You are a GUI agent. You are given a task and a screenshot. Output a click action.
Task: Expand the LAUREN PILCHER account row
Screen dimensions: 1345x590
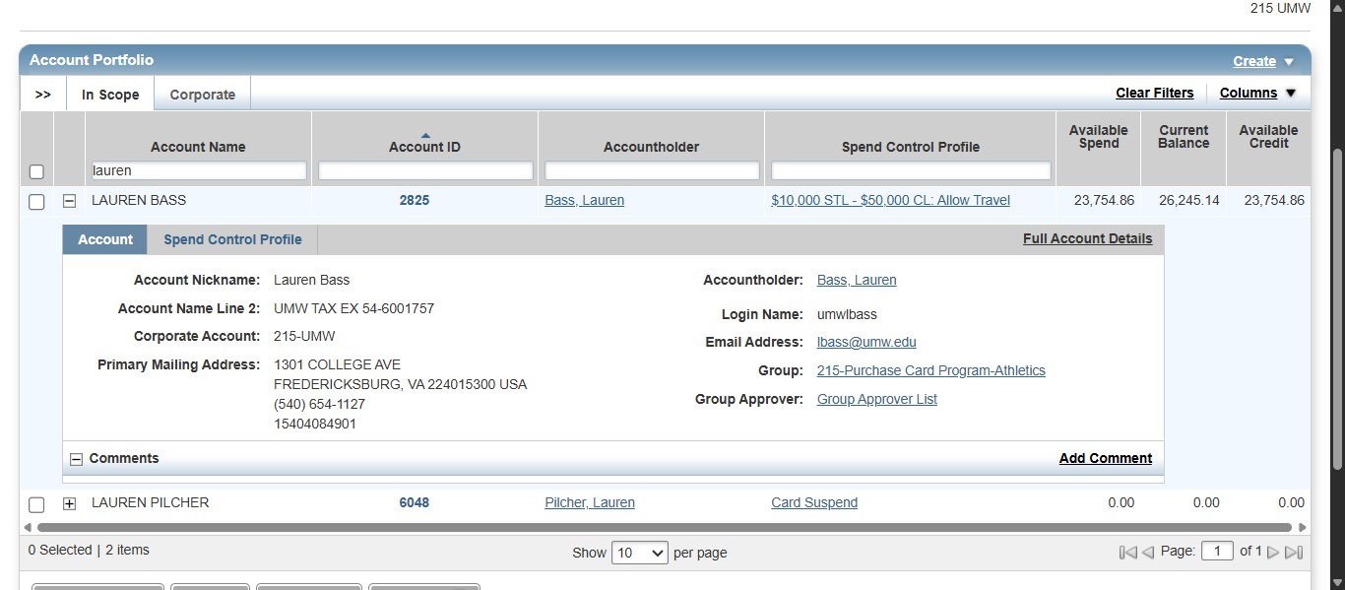(68, 503)
